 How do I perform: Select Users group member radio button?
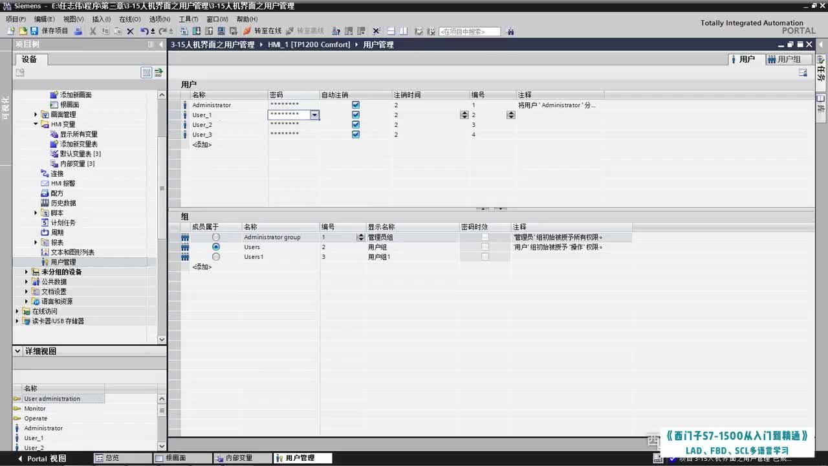[216, 247]
